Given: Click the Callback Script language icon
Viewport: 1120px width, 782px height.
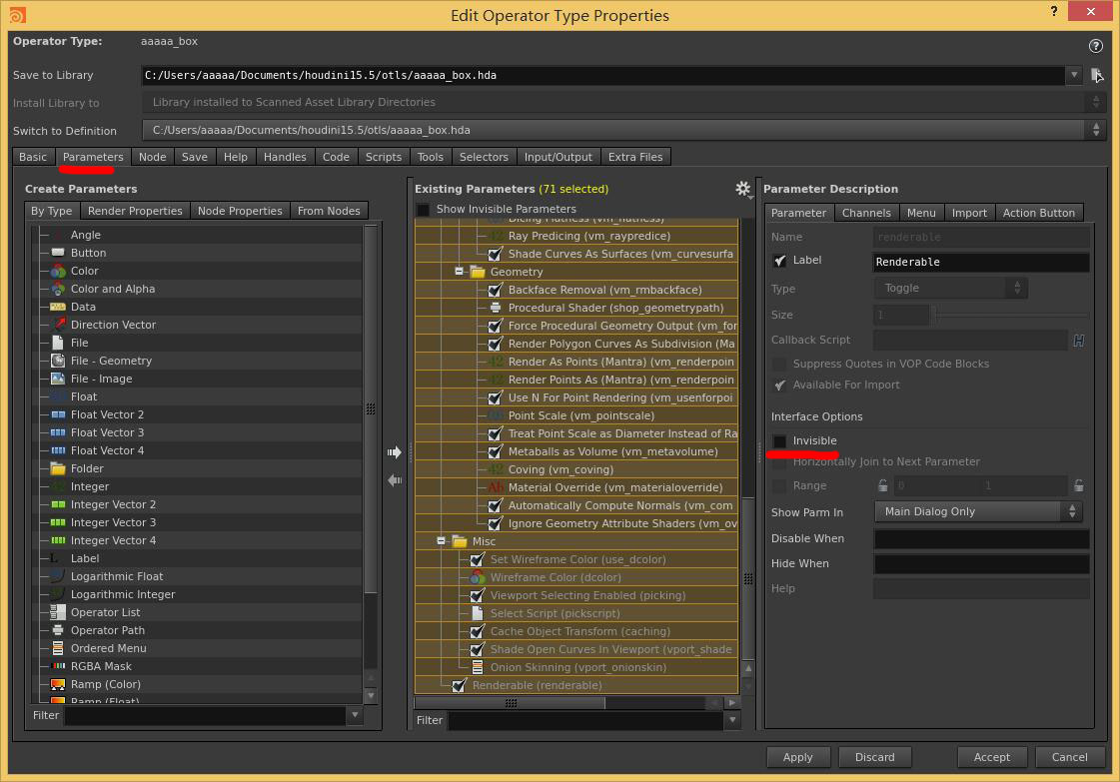Looking at the screenshot, I should coord(1079,341).
